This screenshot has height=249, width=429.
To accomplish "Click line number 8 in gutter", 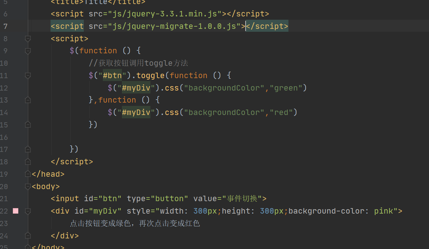I will pyautogui.click(x=5, y=39).
